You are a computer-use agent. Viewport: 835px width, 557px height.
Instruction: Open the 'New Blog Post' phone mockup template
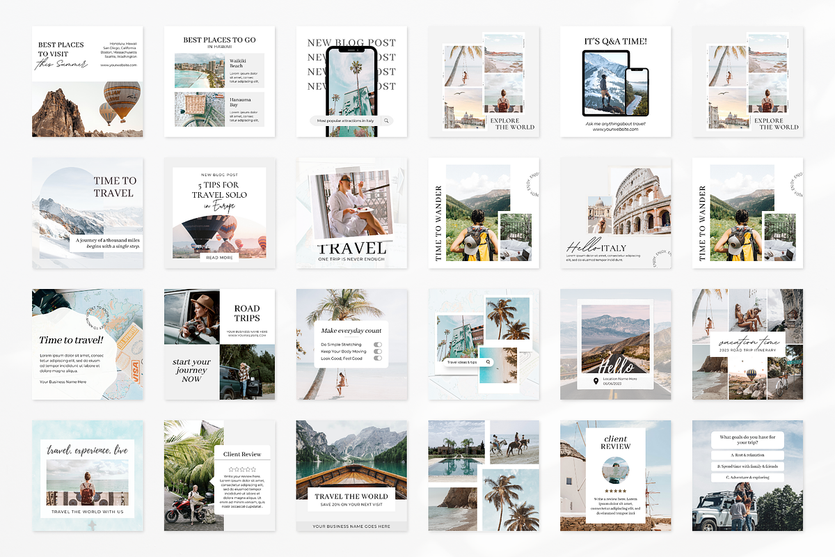(x=351, y=81)
